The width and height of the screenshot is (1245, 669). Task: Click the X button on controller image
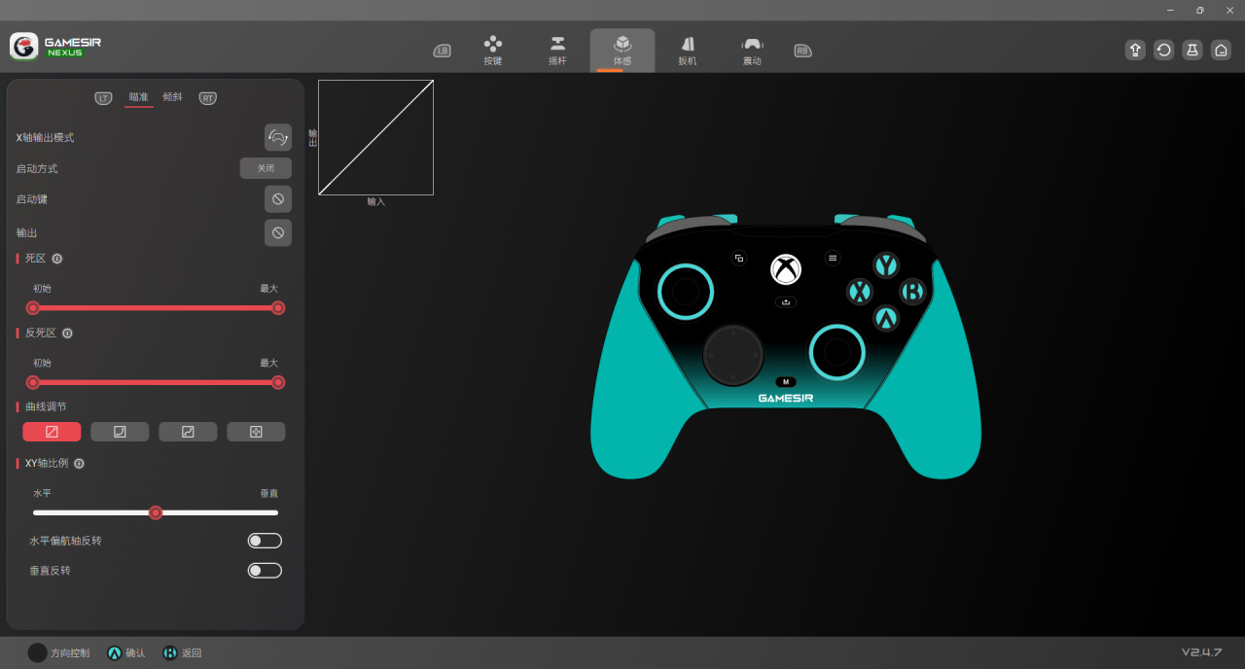click(x=859, y=292)
